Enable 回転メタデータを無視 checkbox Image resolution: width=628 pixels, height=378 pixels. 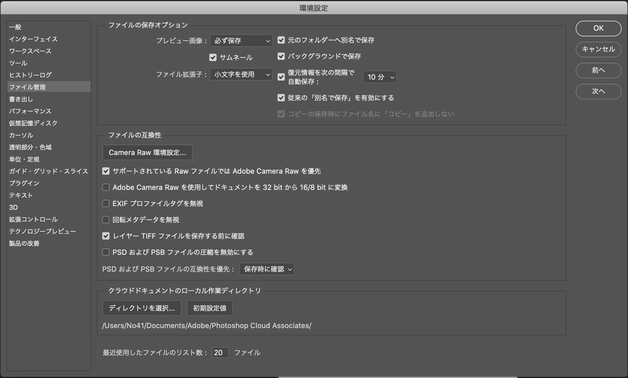[106, 220]
